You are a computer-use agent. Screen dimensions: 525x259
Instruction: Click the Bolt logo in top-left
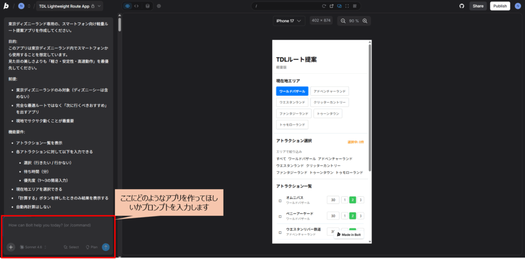coord(6,6)
